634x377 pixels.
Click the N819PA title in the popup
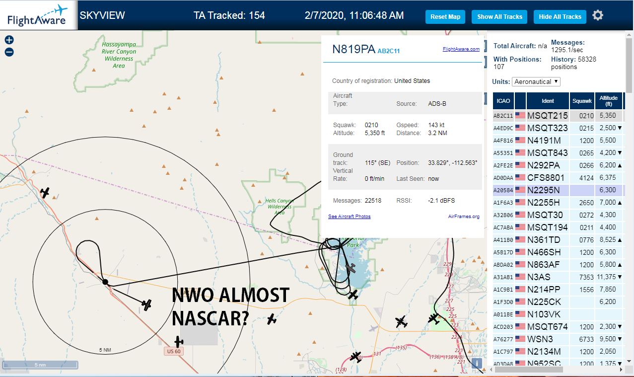(353, 49)
